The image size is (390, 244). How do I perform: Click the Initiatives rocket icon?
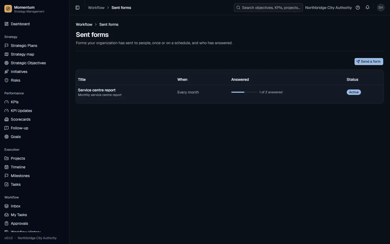pyautogui.click(x=6, y=72)
